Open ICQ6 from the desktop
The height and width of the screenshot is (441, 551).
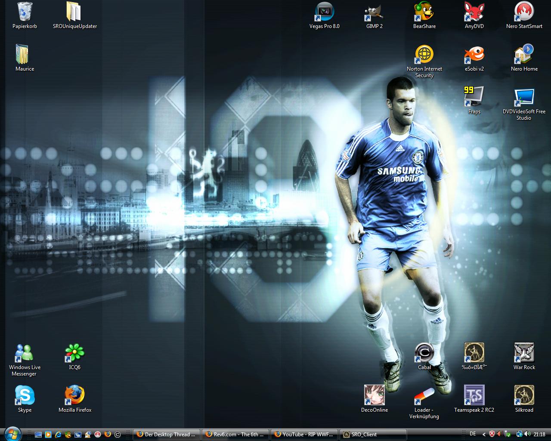pos(74,353)
